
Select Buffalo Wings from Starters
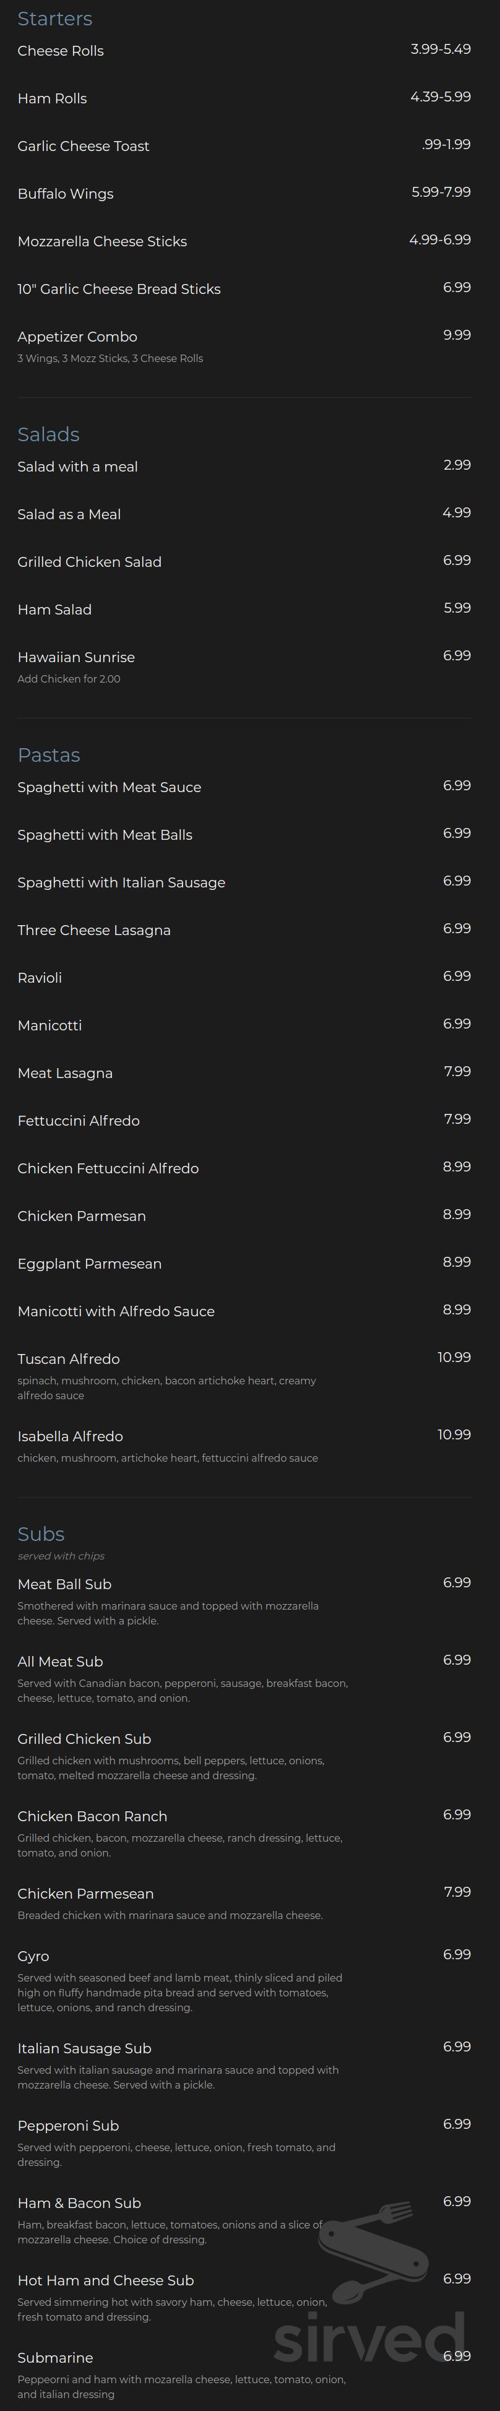[x=66, y=194]
